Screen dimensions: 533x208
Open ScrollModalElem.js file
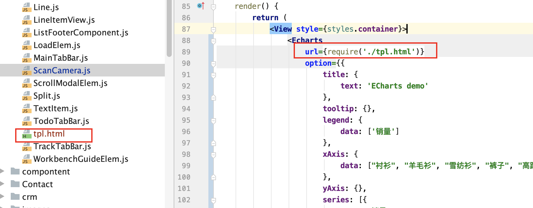[70, 83]
